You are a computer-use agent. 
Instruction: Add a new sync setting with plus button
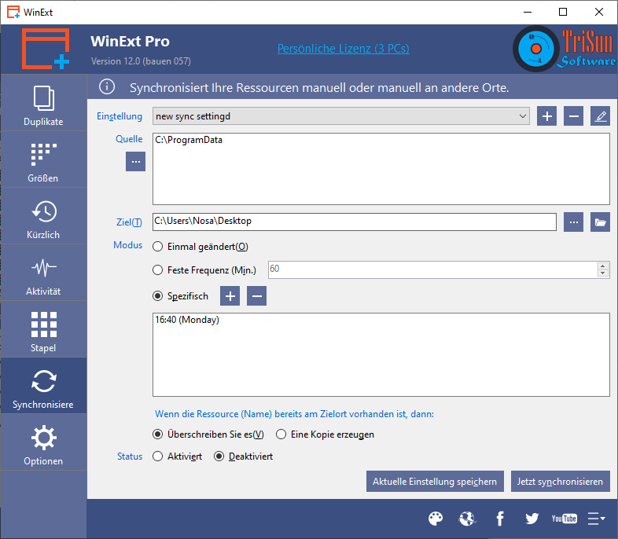point(546,116)
